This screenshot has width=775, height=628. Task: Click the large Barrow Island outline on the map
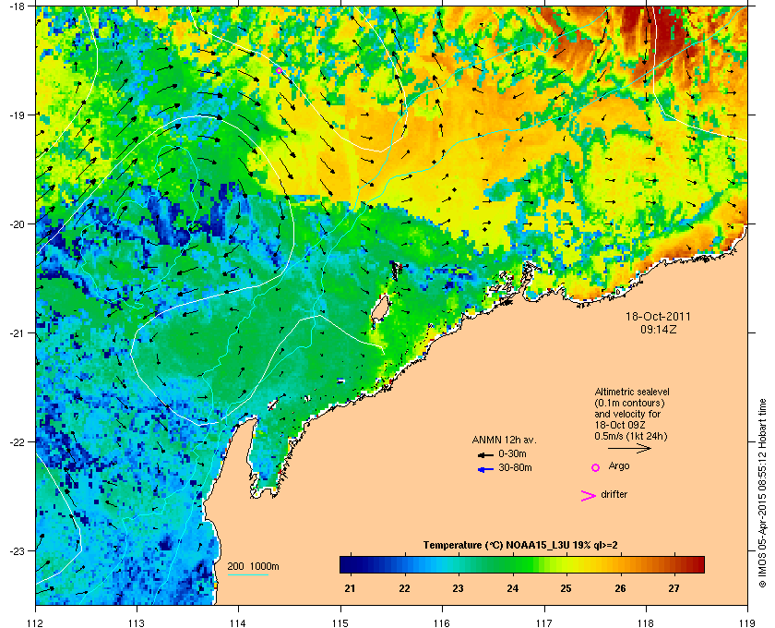379,310
